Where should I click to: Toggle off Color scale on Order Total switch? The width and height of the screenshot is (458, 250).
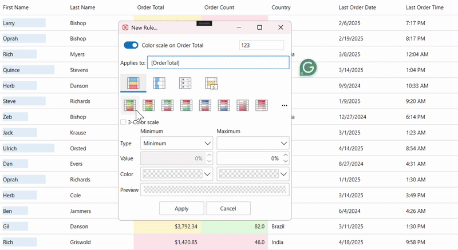[131, 45]
